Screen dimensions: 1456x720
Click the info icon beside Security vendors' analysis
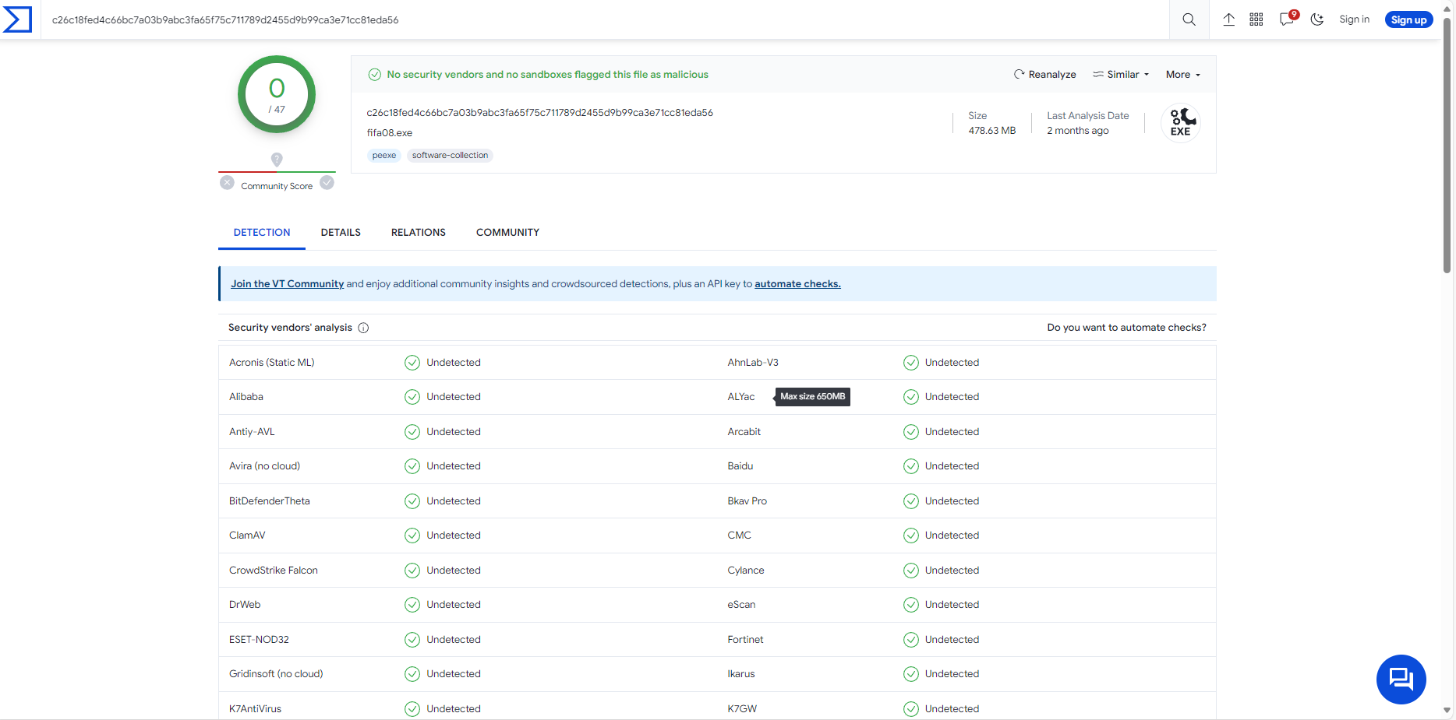[363, 328]
